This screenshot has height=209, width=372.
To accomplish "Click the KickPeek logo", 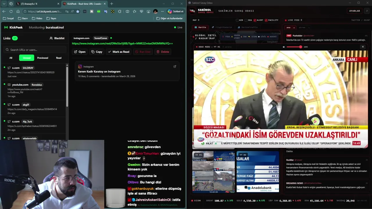I will click(13, 27).
